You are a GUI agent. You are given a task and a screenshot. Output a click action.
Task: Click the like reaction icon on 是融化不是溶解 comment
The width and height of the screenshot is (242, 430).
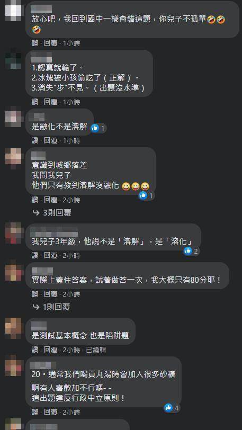click(x=95, y=128)
